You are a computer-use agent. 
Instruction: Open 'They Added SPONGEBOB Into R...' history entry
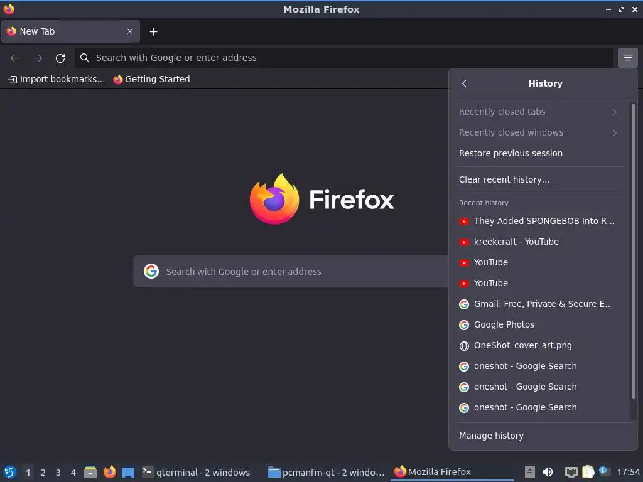click(538, 222)
